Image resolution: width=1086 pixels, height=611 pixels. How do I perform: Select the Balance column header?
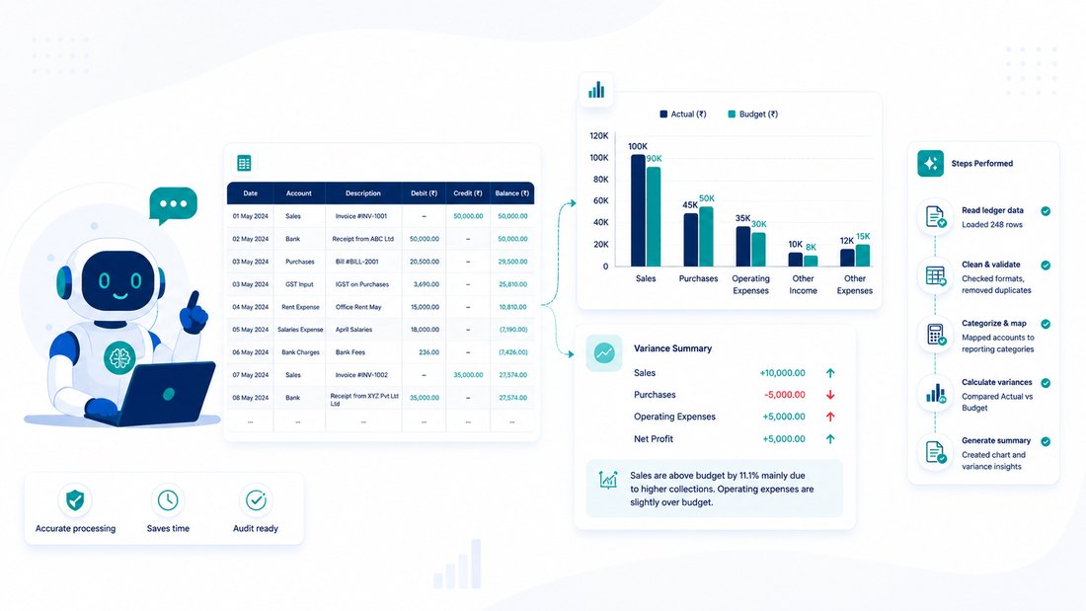pyautogui.click(x=511, y=193)
